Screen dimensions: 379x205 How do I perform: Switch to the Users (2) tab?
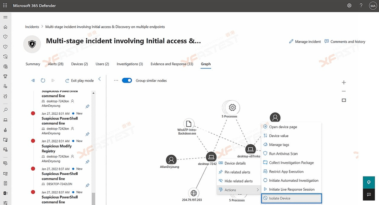[x=102, y=64]
